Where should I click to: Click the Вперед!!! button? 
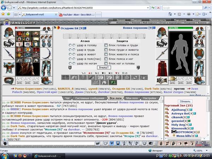click(x=104, y=67)
